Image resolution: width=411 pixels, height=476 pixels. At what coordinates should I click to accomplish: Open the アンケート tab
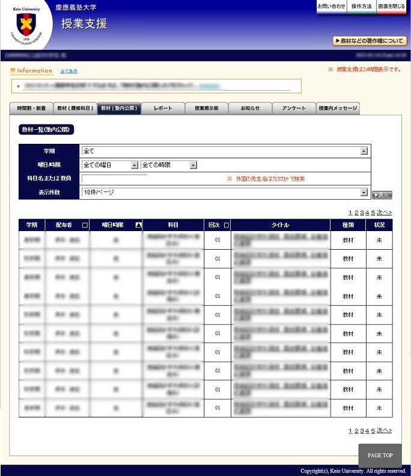pyautogui.click(x=294, y=108)
